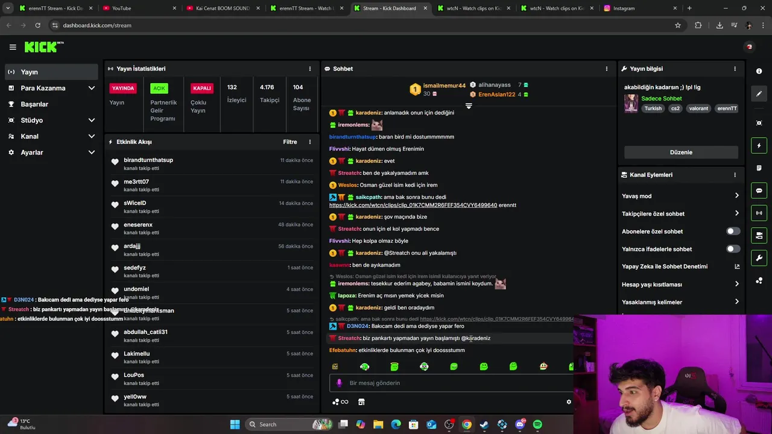This screenshot has width=772, height=434.
Task: Click the broadcast signal icon in right rail
Action: [x=759, y=213]
